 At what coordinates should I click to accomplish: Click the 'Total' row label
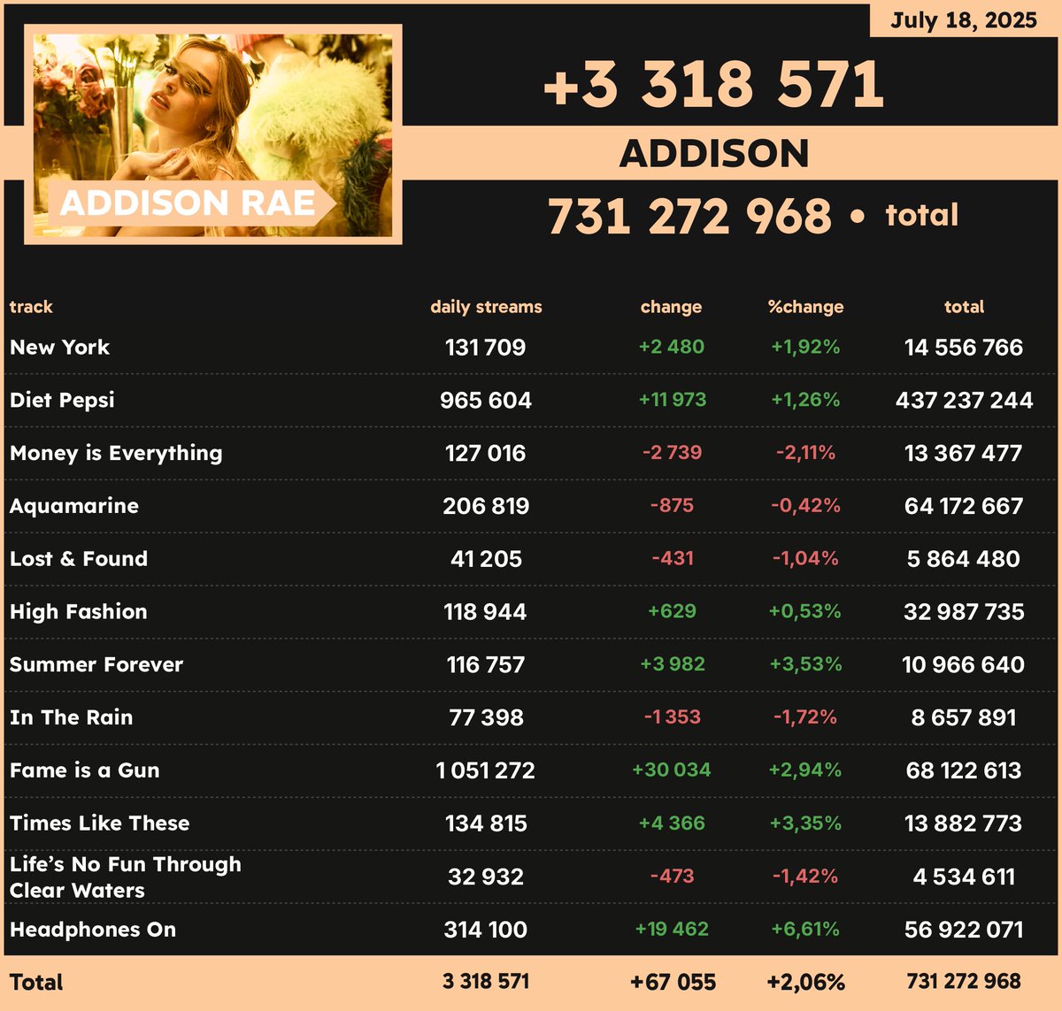(36, 983)
